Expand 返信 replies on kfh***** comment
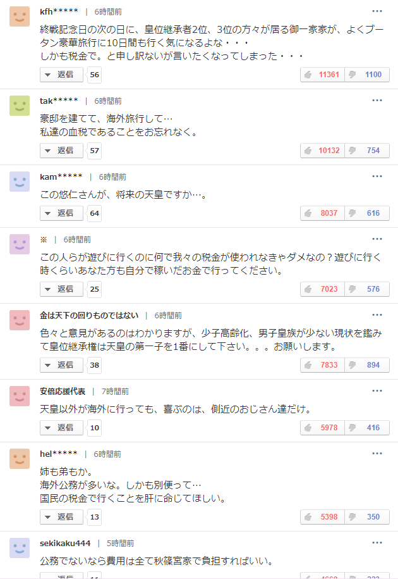The width and height of the screenshot is (398, 579). click(x=61, y=75)
